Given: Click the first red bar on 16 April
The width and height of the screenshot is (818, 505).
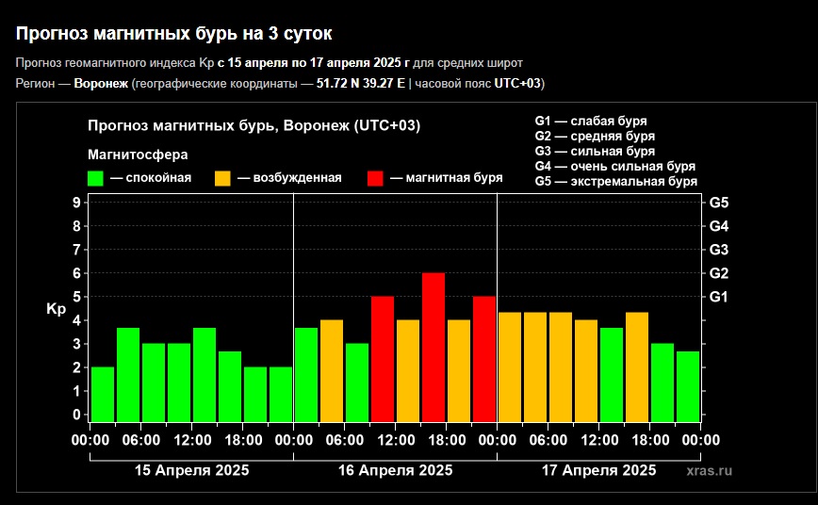Looking at the screenshot, I should click(x=383, y=358).
